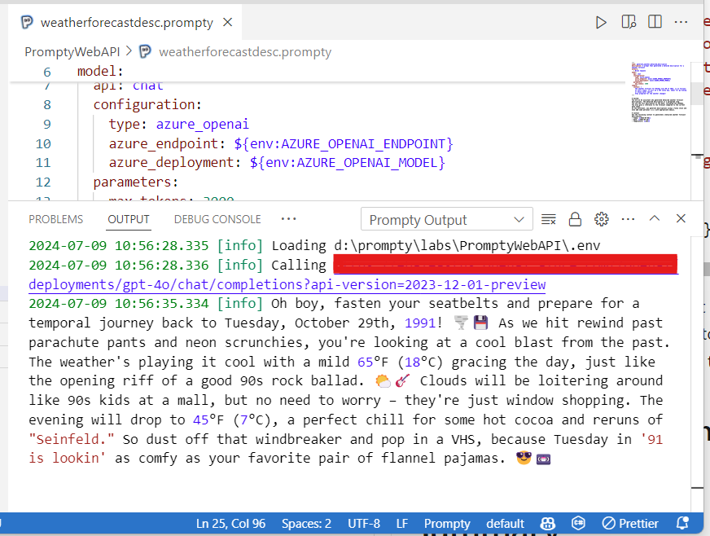710x536 pixels.
Task: Click highlighted year 1991 in output
Action: click(x=420, y=323)
